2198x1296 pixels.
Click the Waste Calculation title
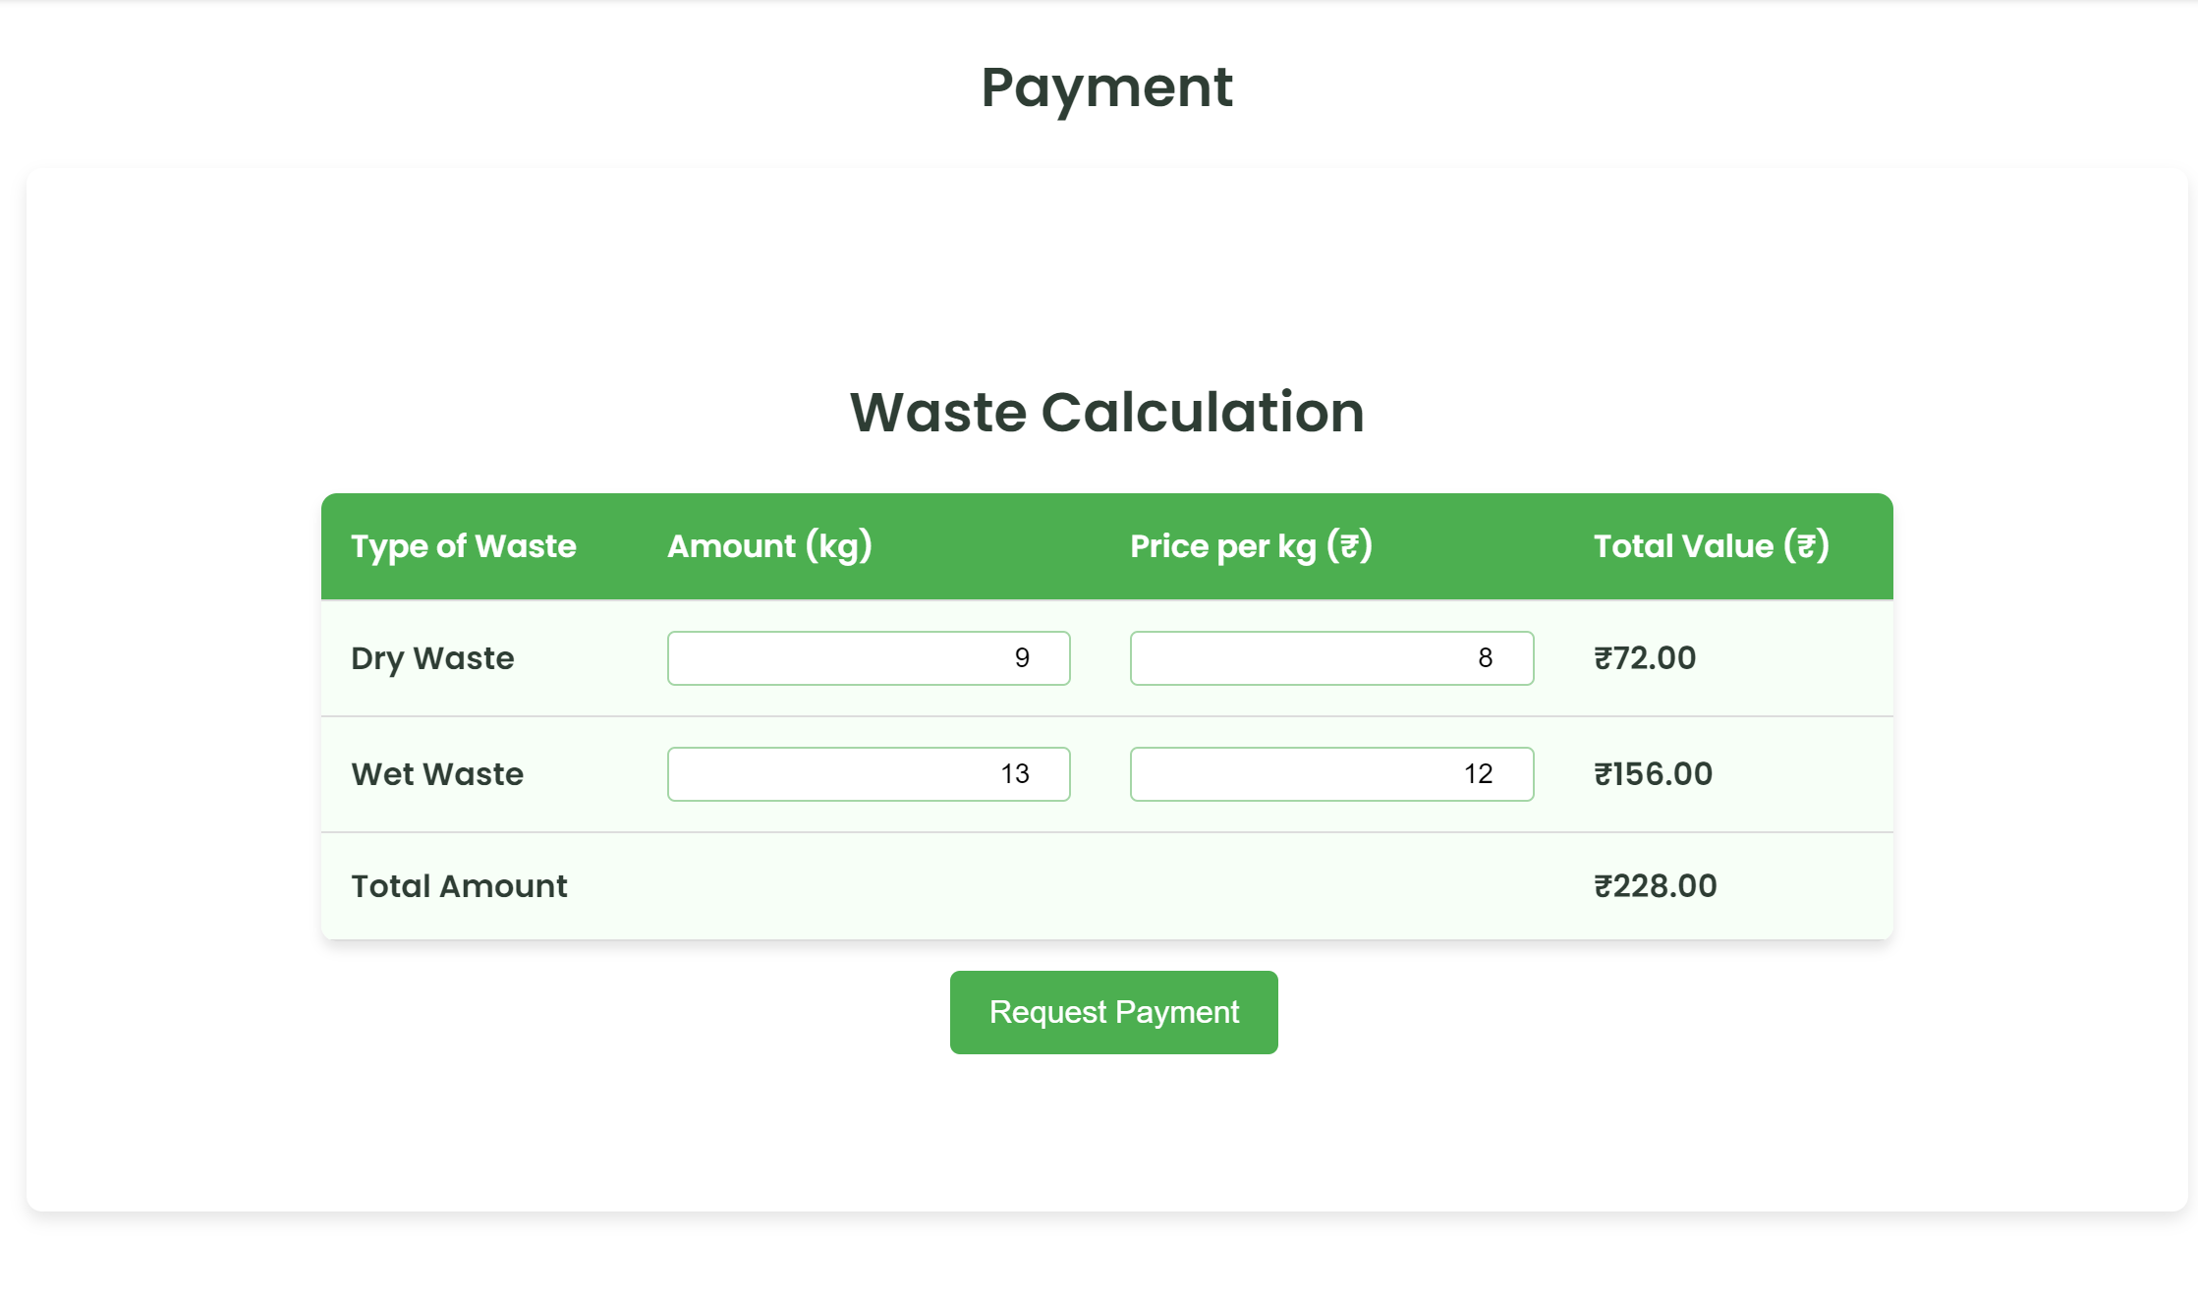point(1106,412)
